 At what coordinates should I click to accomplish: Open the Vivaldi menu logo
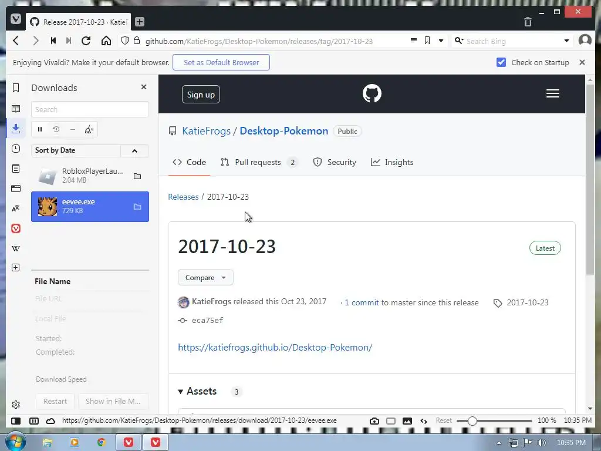click(16, 19)
